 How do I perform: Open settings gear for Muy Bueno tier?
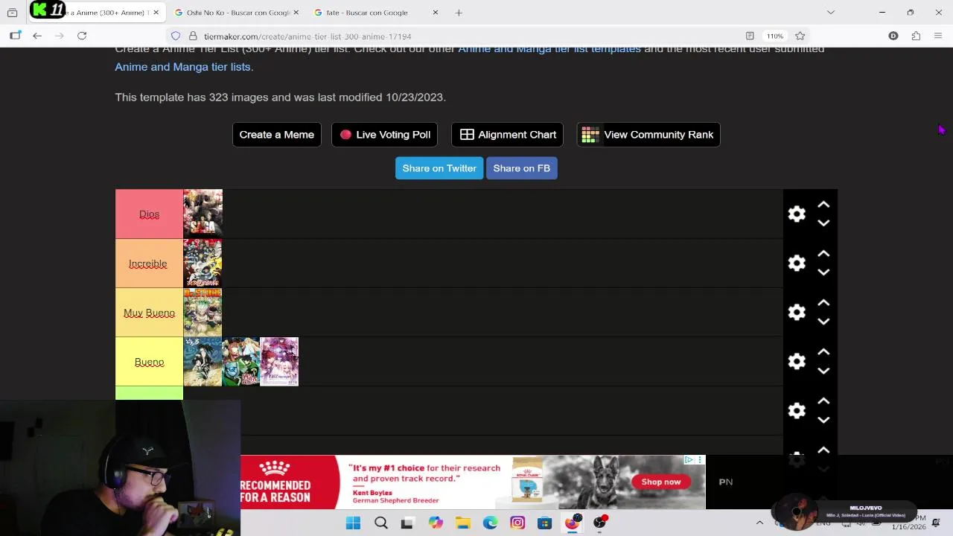coord(797,313)
